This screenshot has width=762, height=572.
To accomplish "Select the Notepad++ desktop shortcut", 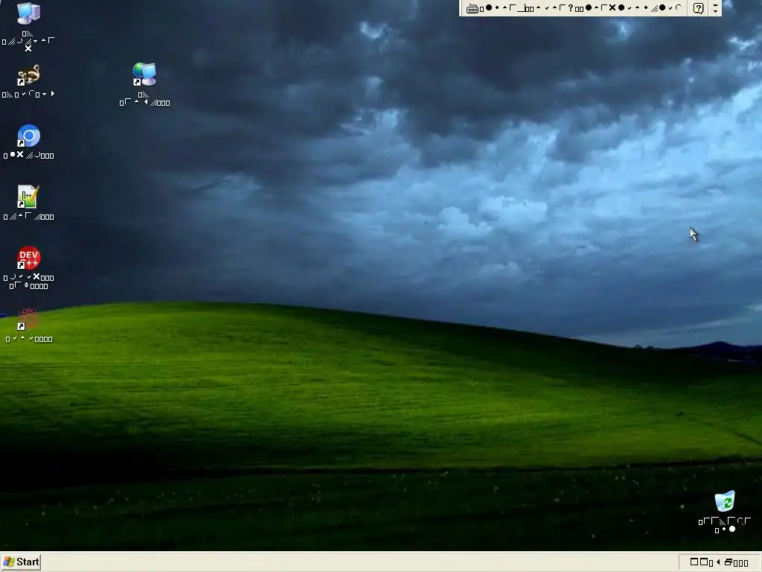I will pos(28,197).
